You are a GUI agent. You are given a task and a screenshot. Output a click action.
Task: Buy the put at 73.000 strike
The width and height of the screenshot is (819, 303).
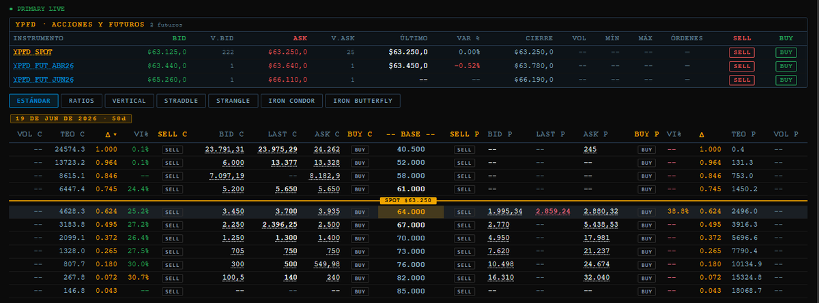(x=646, y=251)
